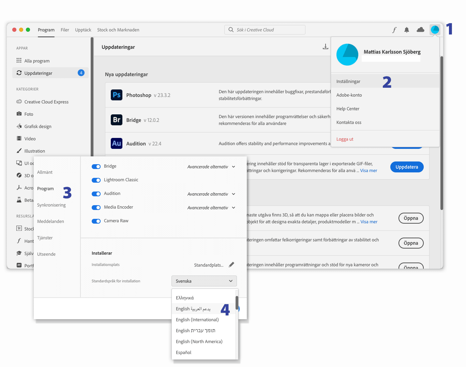The width and height of the screenshot is (466, 367).
Task: Switch to the Filer tab
Action: 65,30
